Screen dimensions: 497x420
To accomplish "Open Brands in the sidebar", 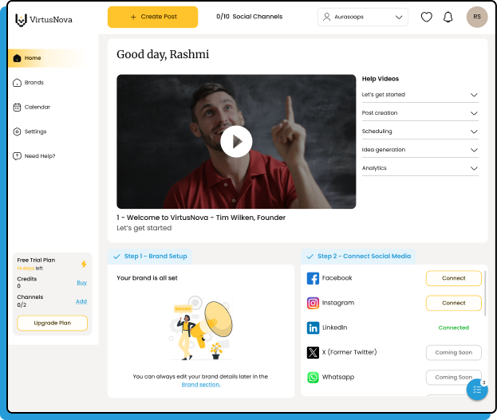I will (x=34, y=83).
